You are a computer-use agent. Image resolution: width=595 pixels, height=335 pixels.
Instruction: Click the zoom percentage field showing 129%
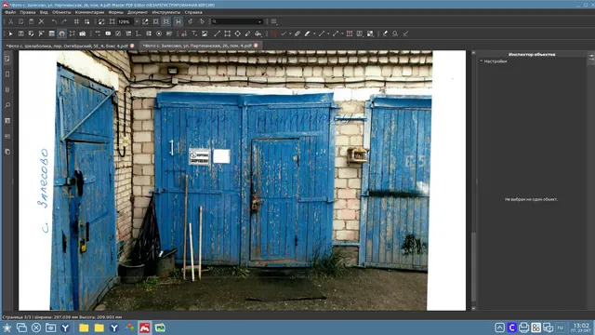(x=126, y=21)
